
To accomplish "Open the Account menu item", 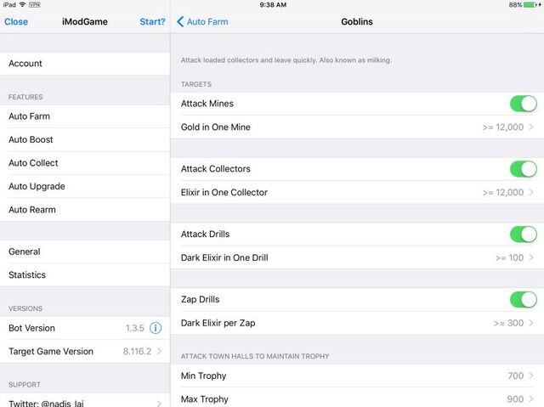I will point(85,64).
